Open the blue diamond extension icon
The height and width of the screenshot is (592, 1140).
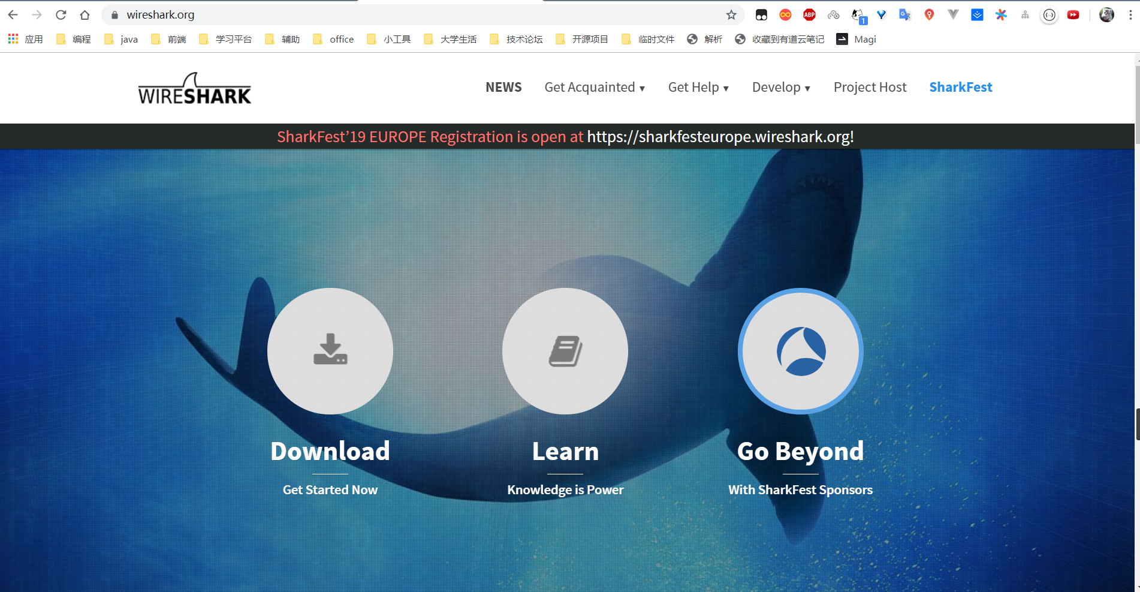881,15
